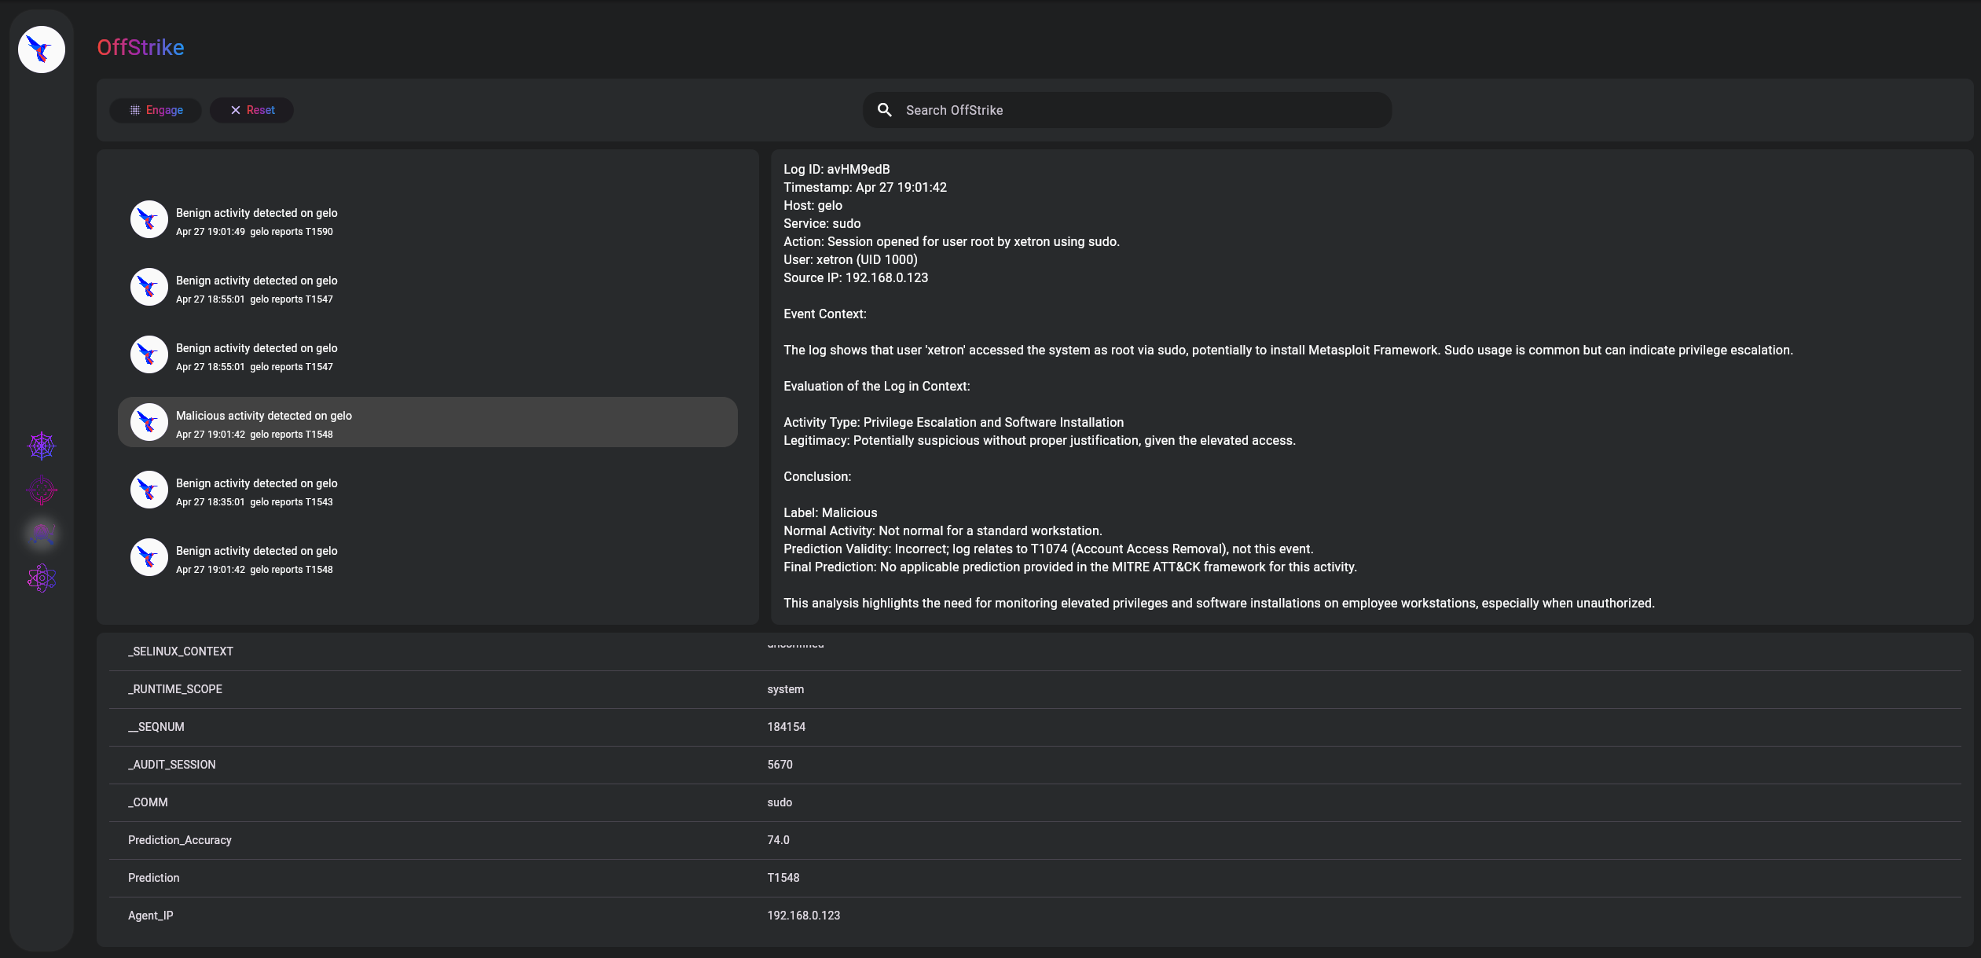The image size is (1981, 958).
Task: Click 'Source IP: 192.168.0.123' detail line
Action: (x=856, y=277)
